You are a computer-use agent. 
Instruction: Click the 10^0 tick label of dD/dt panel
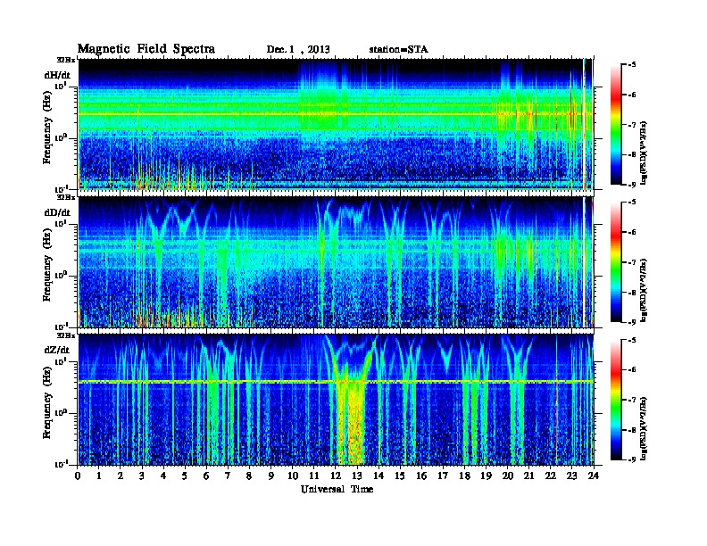(62, 275)
